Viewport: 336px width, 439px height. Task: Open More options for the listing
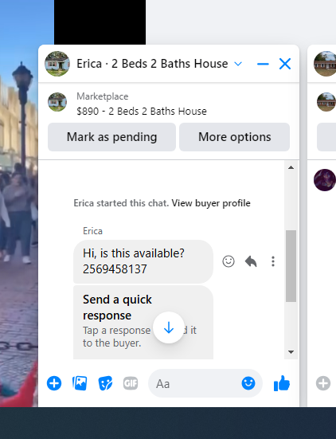coord(234,137)
